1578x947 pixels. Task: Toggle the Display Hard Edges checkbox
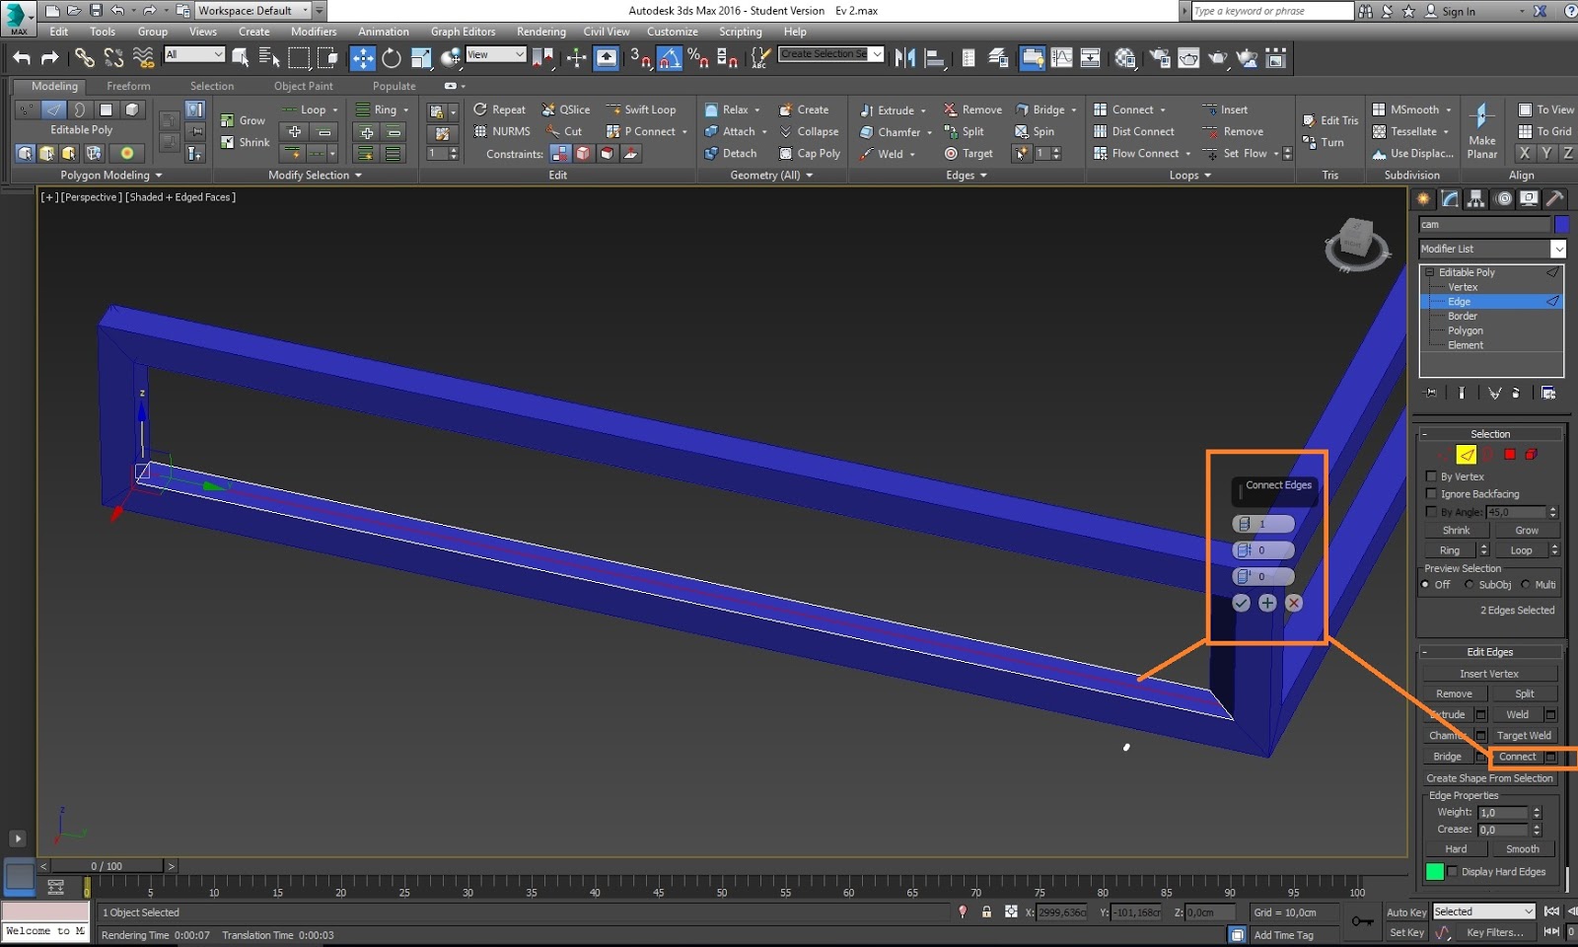point(1452,871)
